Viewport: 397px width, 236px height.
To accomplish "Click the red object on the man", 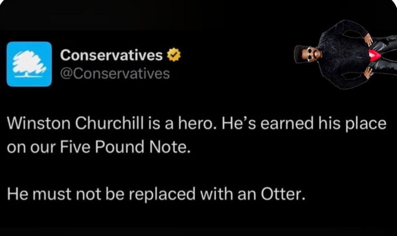I will 374,56.
